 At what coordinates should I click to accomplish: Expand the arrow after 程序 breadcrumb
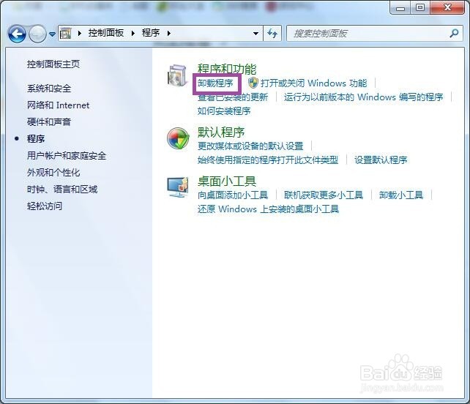(169, 33)
